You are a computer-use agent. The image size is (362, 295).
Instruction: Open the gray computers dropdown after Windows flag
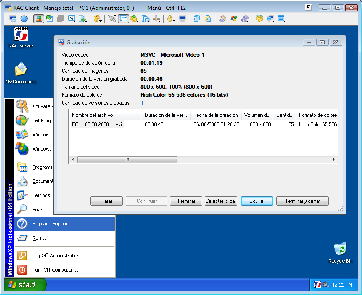pos(245,19)
